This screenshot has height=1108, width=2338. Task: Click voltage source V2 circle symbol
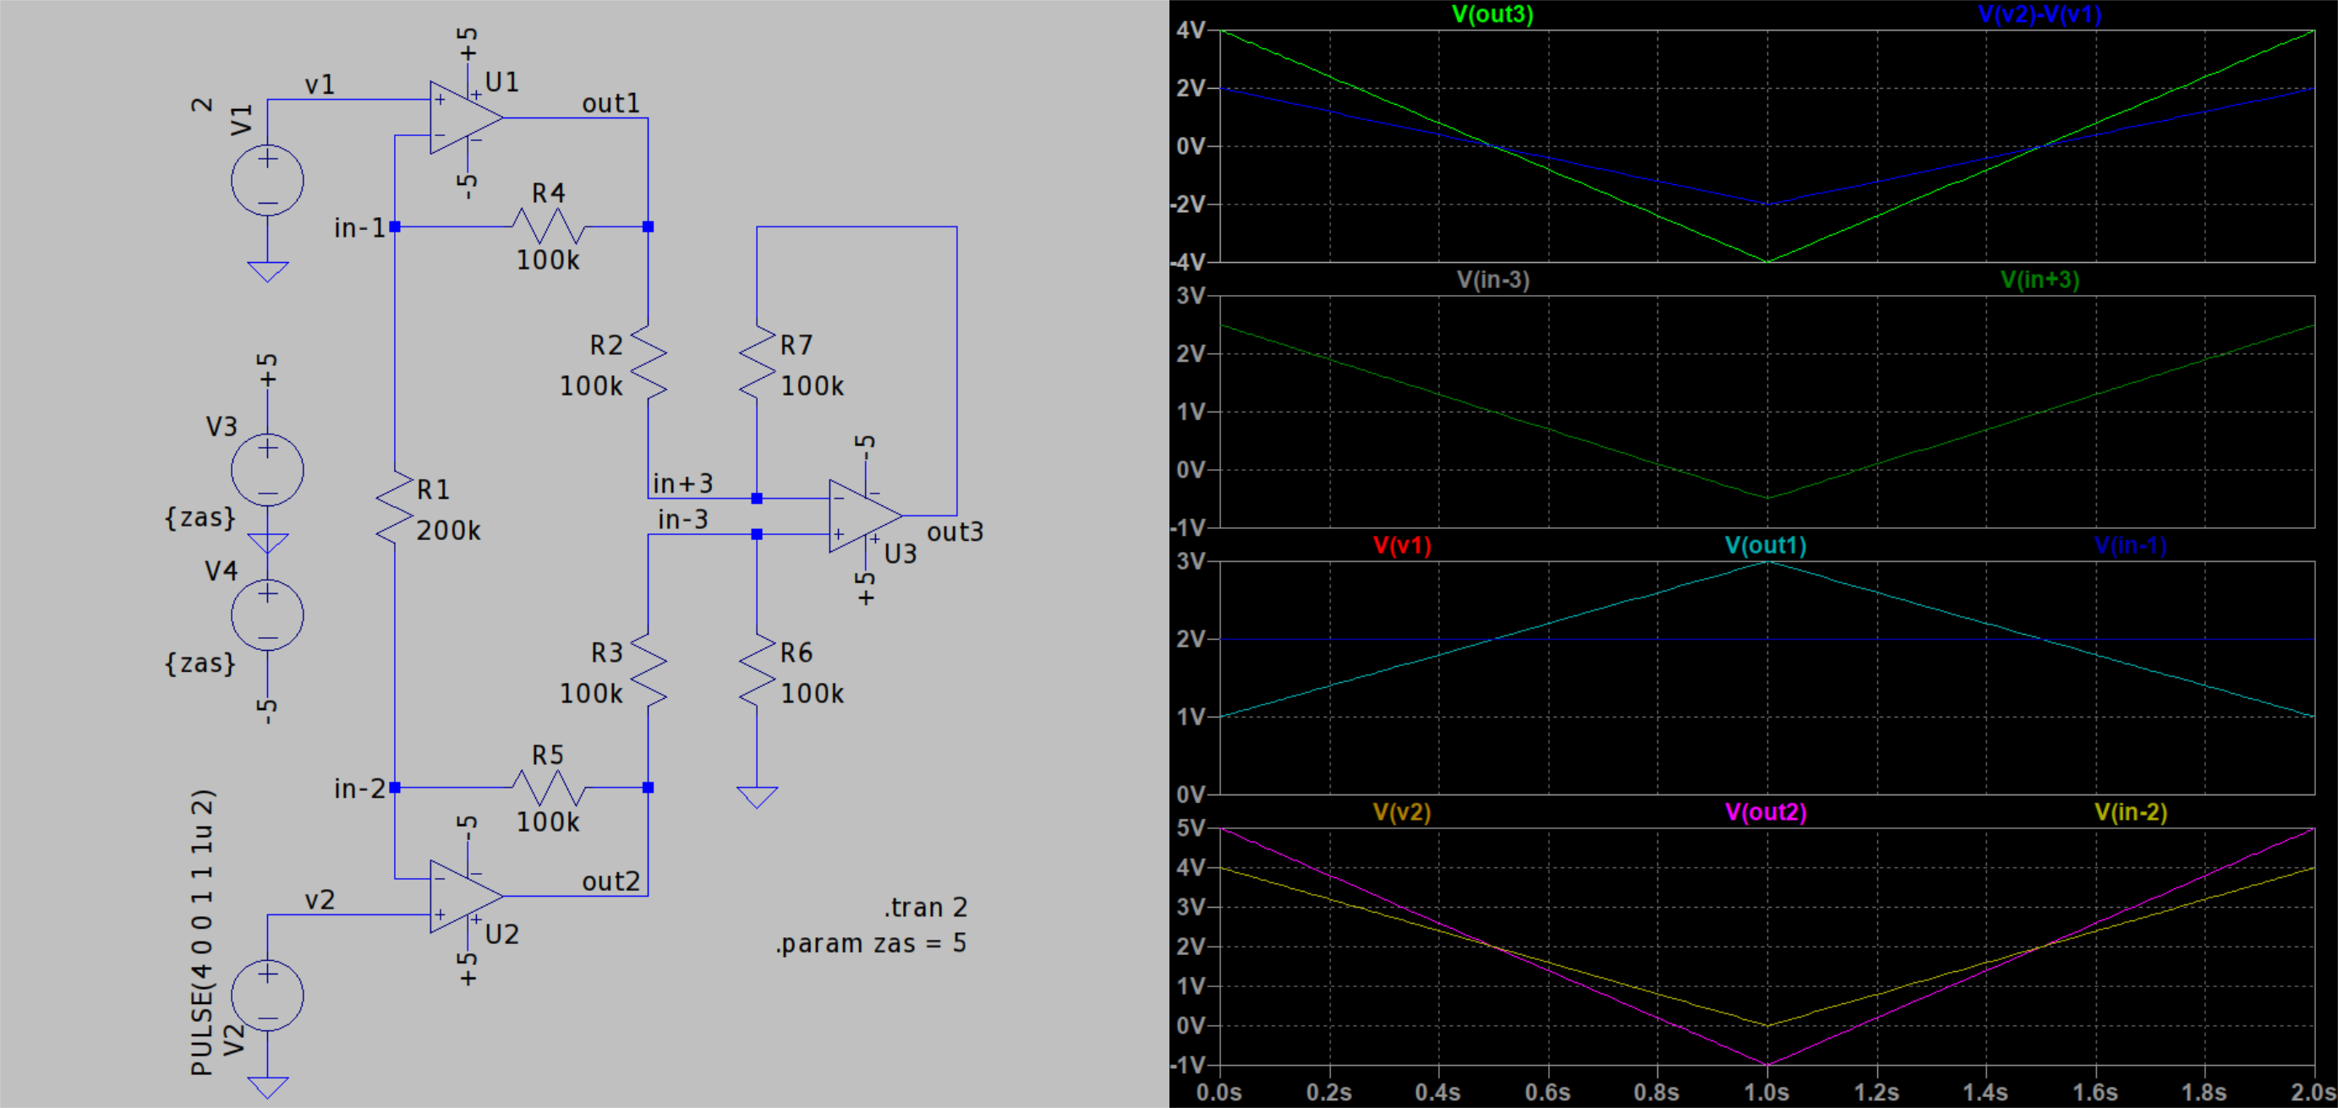point(268,996)
